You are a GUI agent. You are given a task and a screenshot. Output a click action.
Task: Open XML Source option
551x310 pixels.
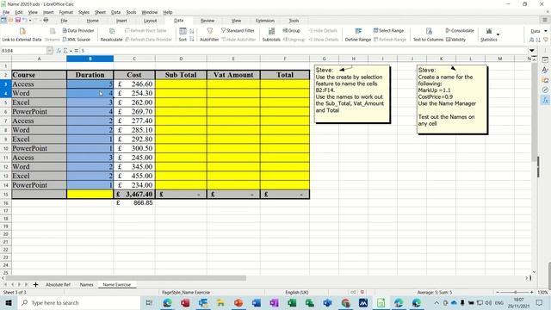click(x=77, y=40)
